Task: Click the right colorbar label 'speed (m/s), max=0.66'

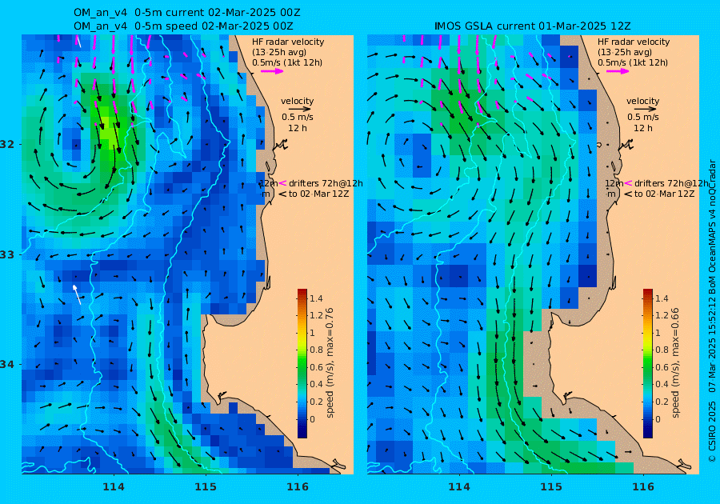Action: (x=674, y=362)
